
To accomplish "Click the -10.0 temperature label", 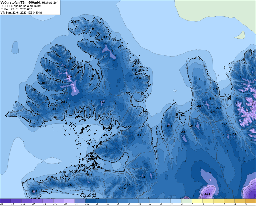I will (x=138, y=78).
